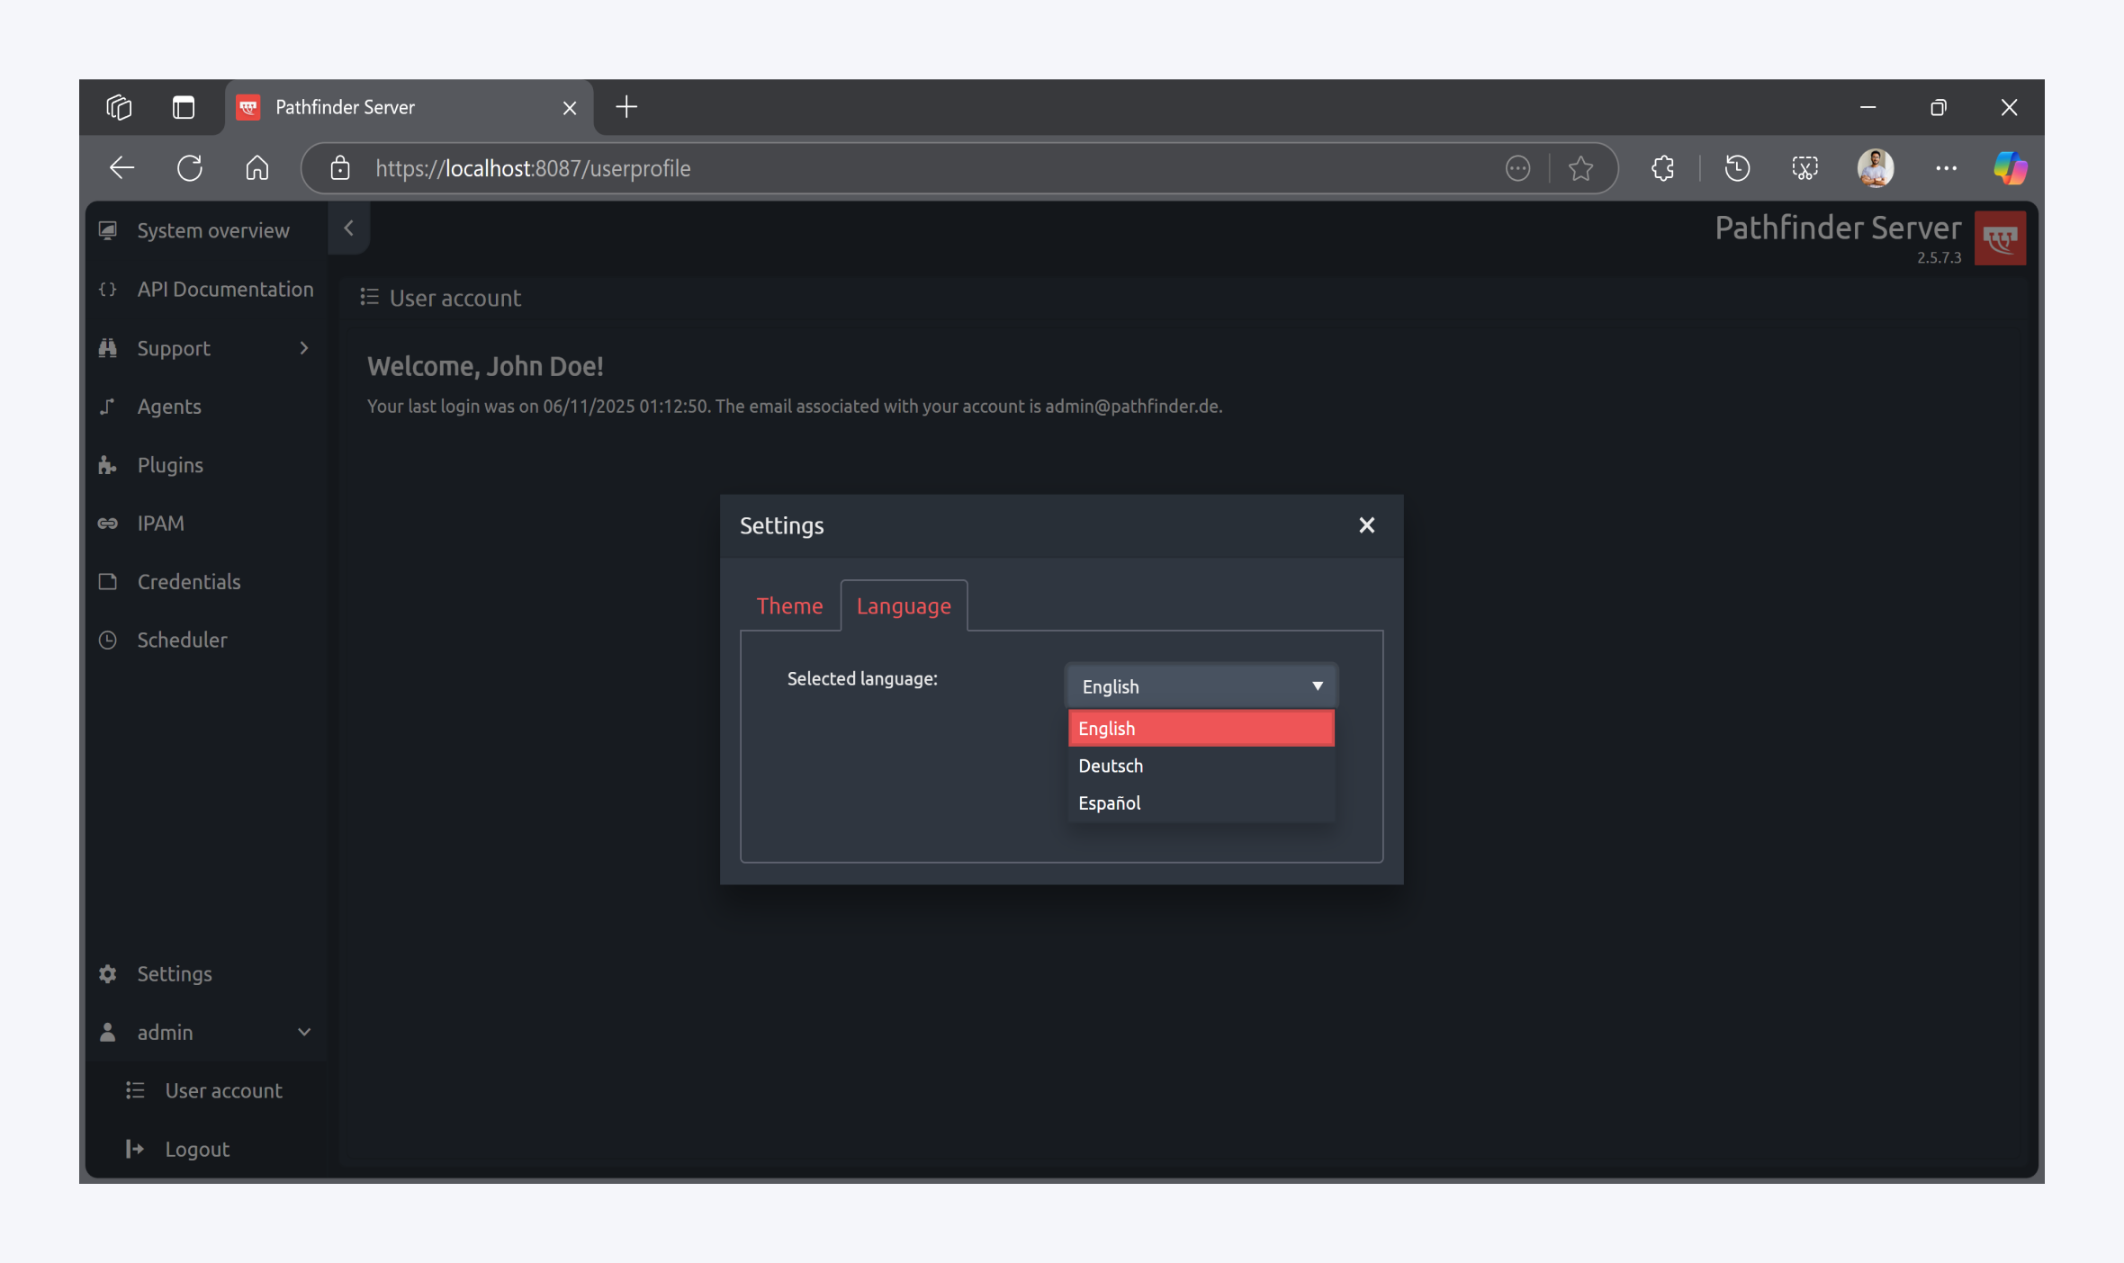Expand the Support submenu arrow
This screenshot has width=2124, height=1263.
tap(304, 348)
